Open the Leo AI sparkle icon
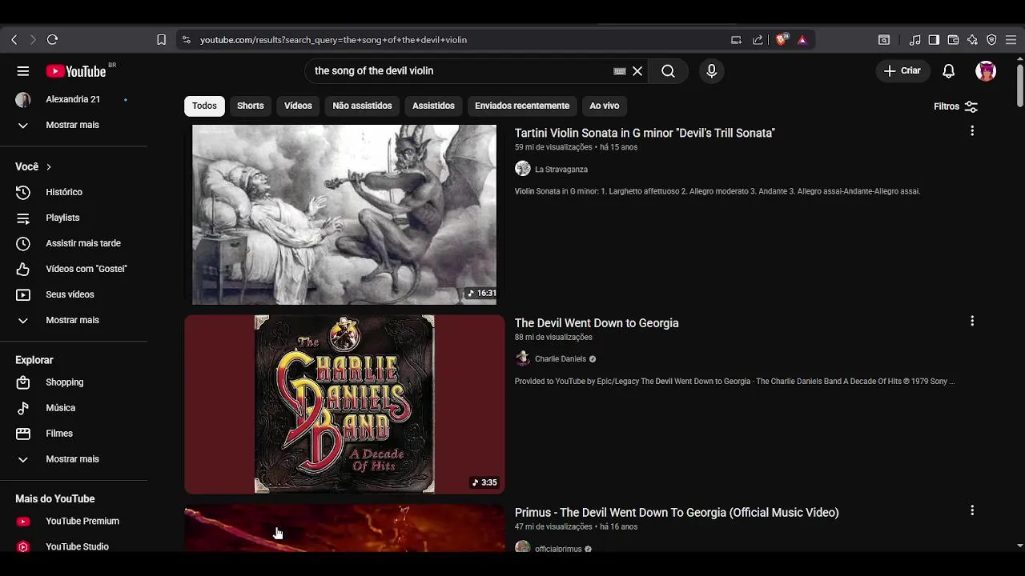This screenshot has width=1025, height=576. point(972,39)
